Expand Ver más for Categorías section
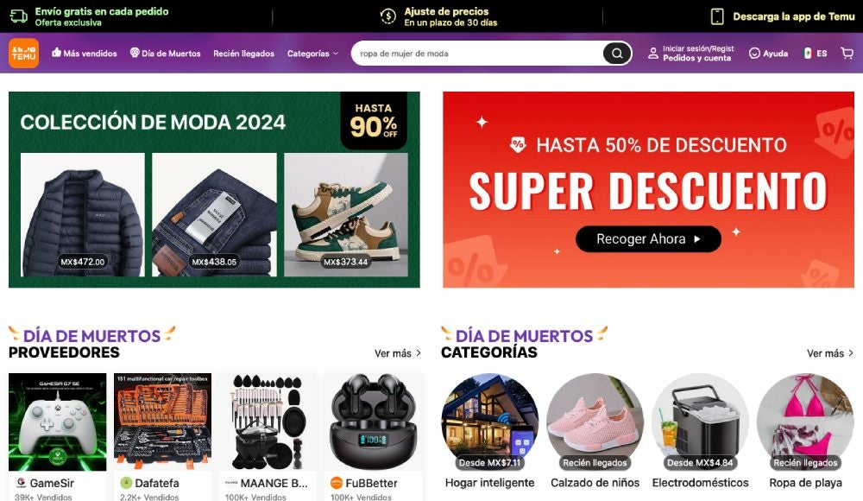Viewport: 863px width, 501px height. (x=830, y=353)
